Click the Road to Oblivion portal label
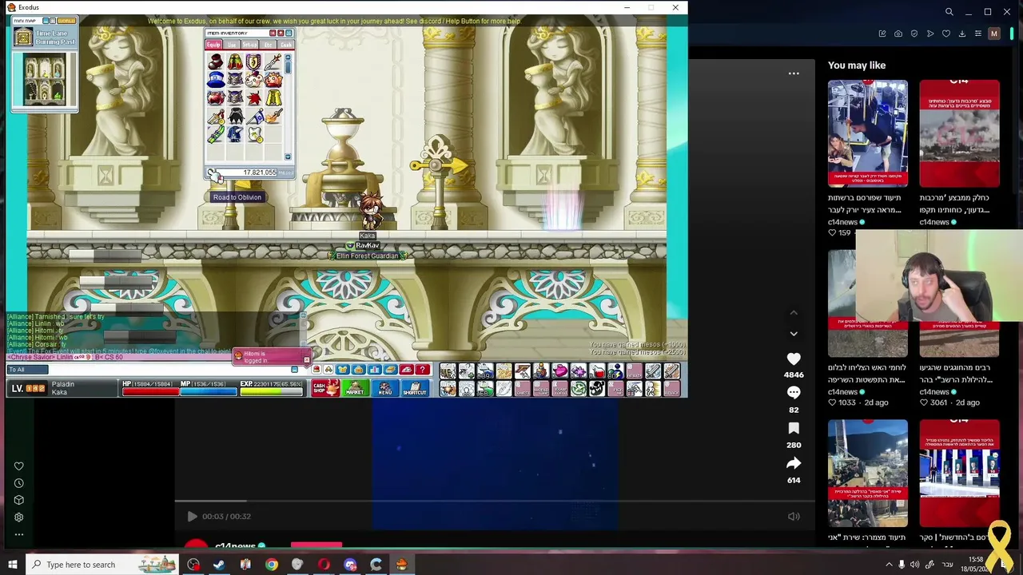The width and height of the screenshot is (1023, 575). [237, 197]
